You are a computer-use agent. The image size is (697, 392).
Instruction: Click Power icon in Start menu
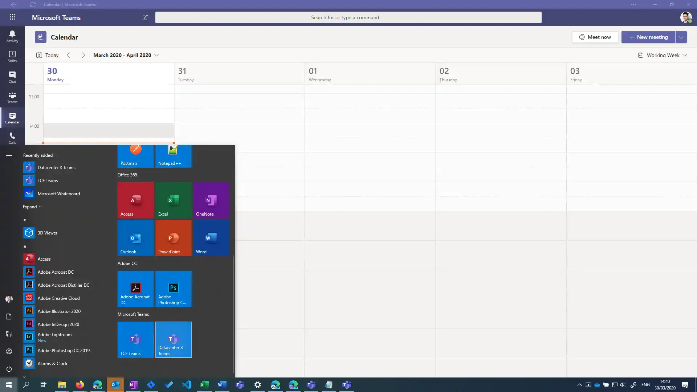pyautogui.click(x=9, y=369)
